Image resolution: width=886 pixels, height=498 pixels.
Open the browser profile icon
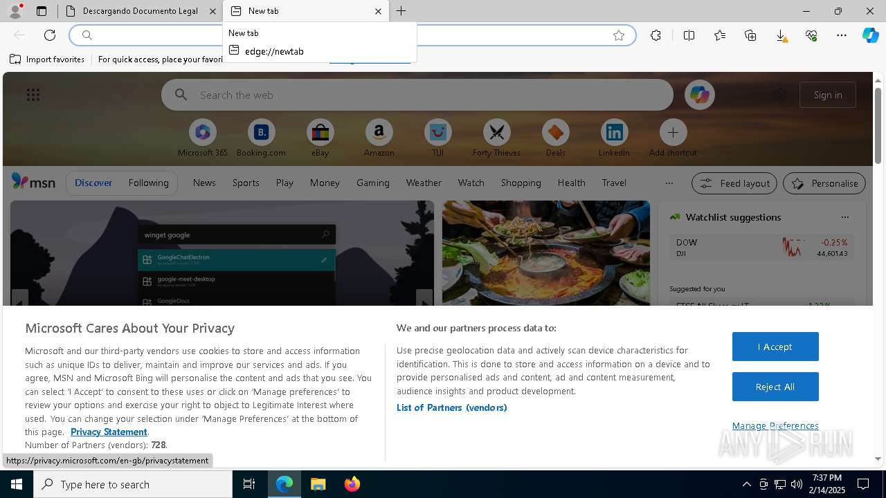[x=15, y=11]
